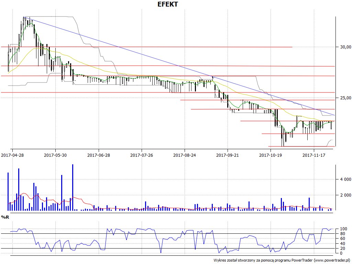Screen dimensions: 352x264
Task: Click the 2017-10-19 date label
Action: (271, 155)
